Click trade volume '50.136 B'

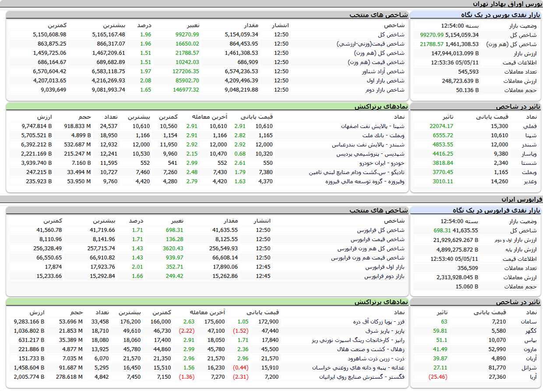(x=467, y=90)
